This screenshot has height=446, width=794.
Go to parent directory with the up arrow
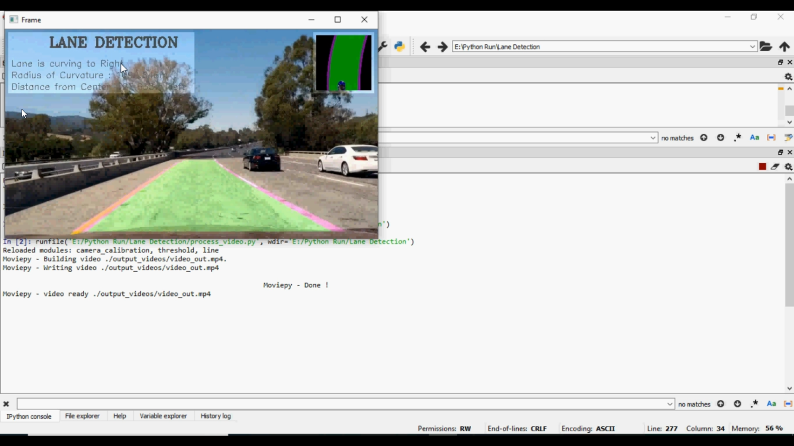[784, 47]
